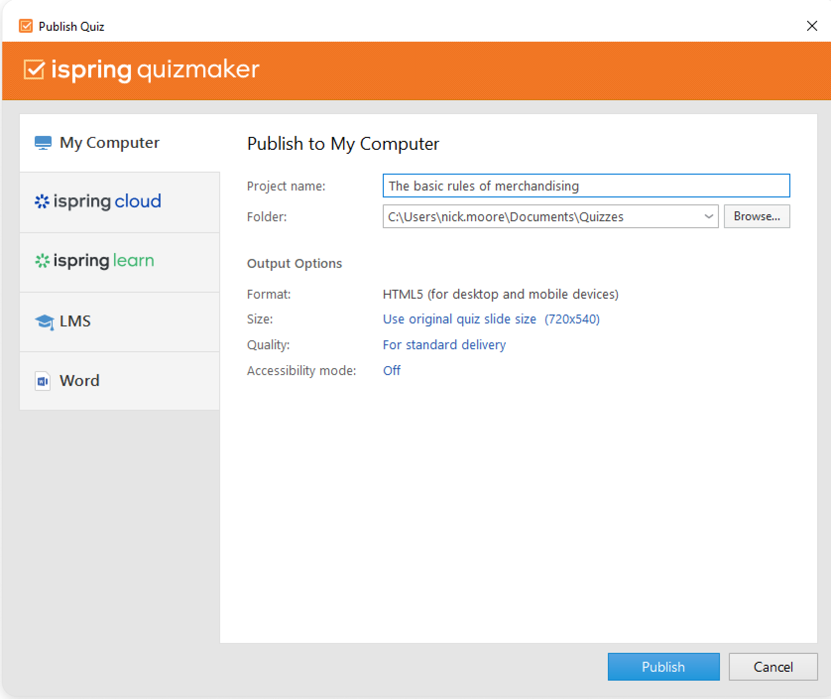The image size is (831, 699).
Task: Select the LMS tab label
Action: 75,321
